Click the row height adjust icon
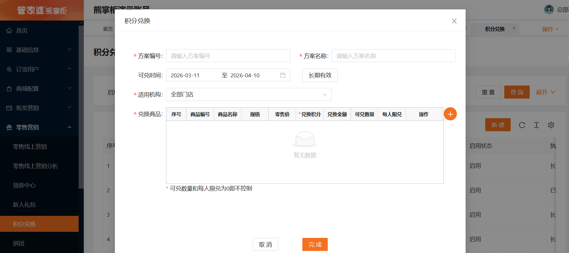The width and height of the screenshot is (569, 253). (x=536, y=125)
